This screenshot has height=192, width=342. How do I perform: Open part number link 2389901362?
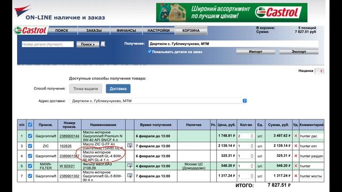[69, 176]
